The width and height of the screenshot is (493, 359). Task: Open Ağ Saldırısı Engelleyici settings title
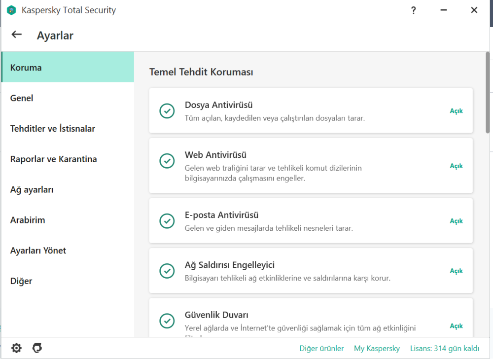[230, 265]
